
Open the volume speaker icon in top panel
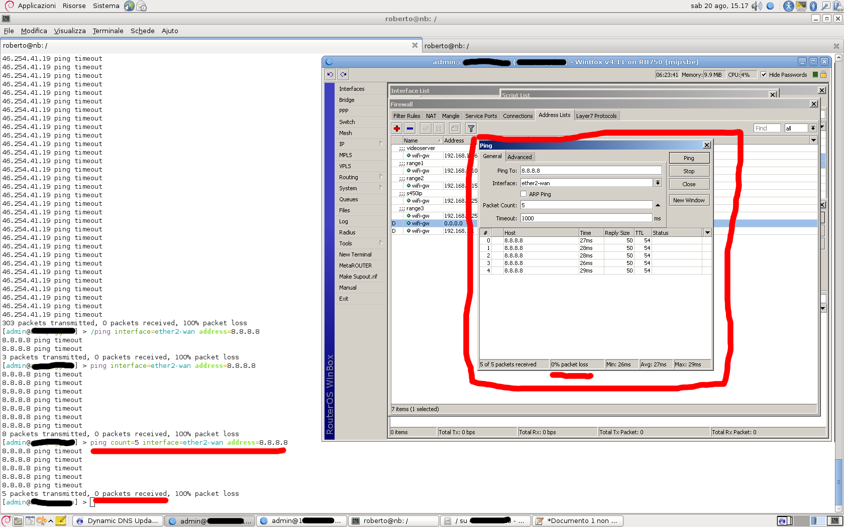coord(757,6)
